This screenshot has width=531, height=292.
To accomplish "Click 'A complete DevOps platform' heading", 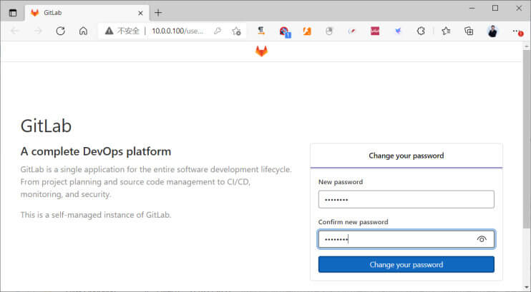I will pos(96,151).
